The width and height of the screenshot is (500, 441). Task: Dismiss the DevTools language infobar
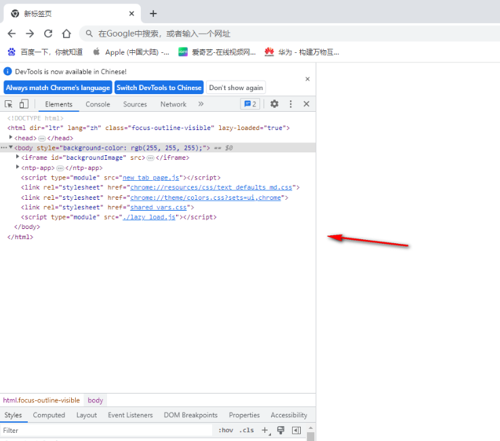click(x=308, y=79)
